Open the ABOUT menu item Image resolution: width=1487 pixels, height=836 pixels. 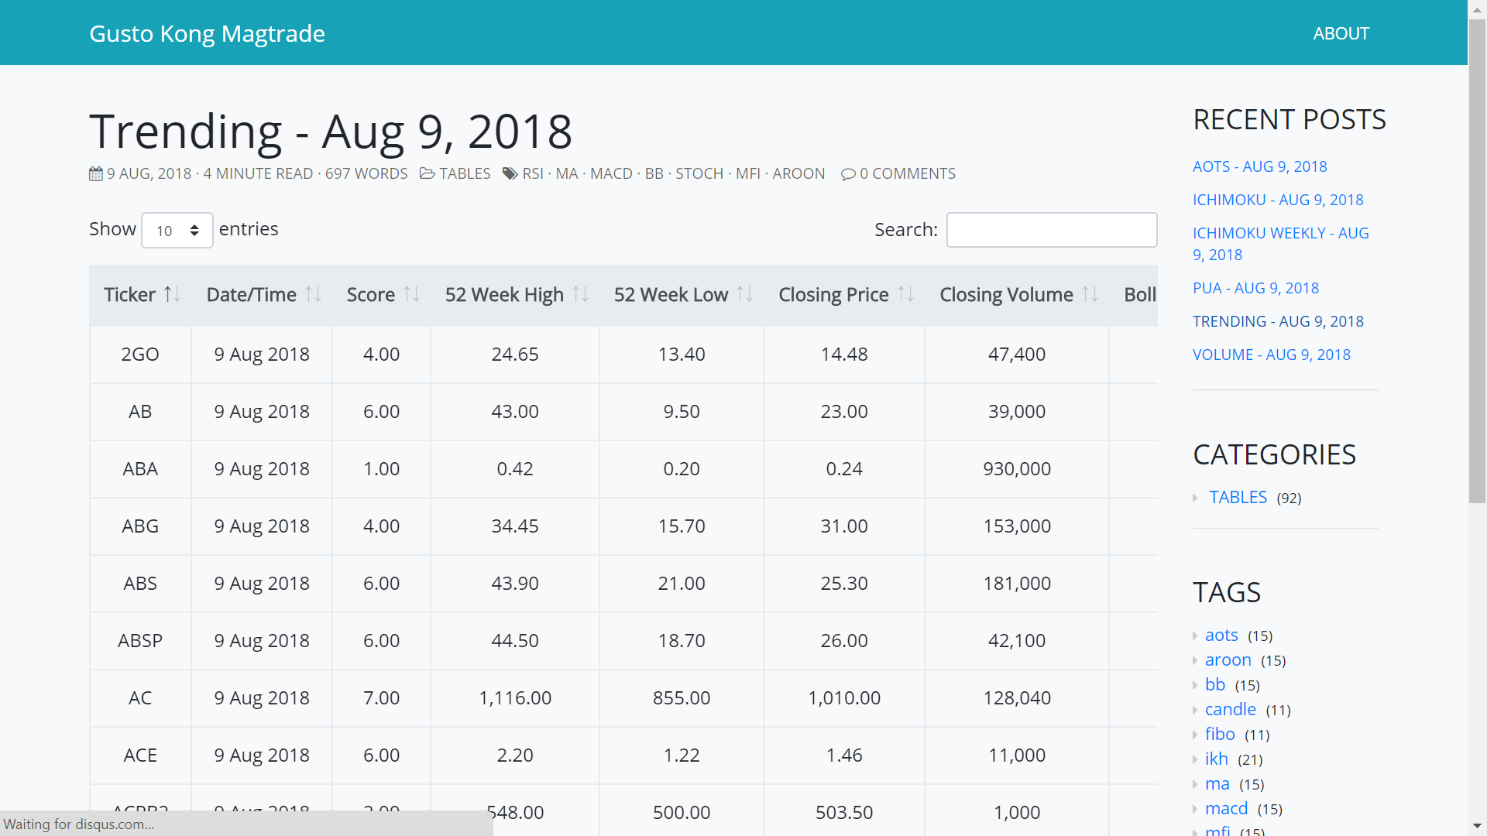(x=1341, y=33)
